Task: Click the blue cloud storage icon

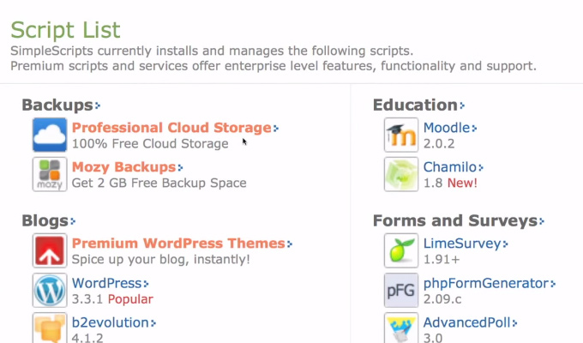Action: click(50, 135)
